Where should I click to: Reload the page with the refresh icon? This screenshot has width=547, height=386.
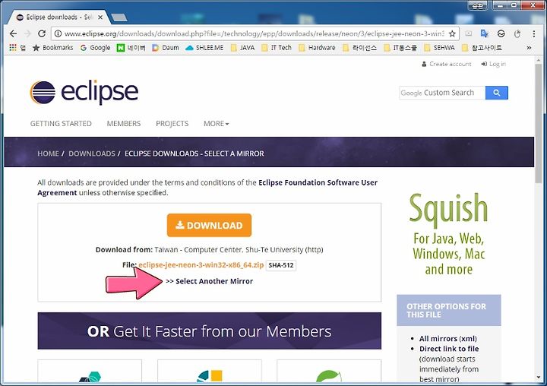click(42, 33)
